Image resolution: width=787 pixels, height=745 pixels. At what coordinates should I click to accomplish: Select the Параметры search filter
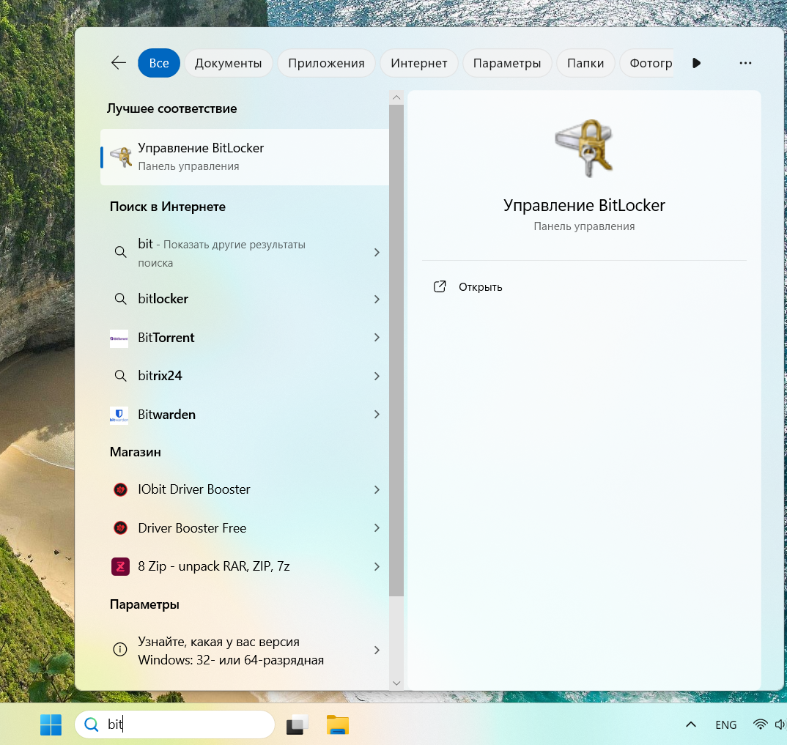(x=507, y=63)
